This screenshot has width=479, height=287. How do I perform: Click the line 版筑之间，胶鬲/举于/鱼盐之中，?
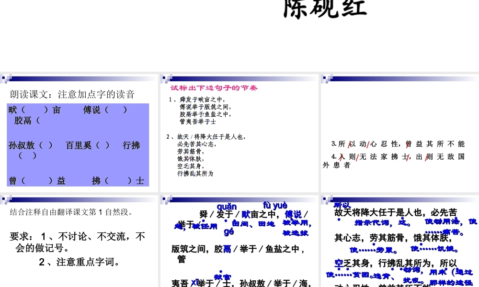pyautogui.click(x=238, y=249)
